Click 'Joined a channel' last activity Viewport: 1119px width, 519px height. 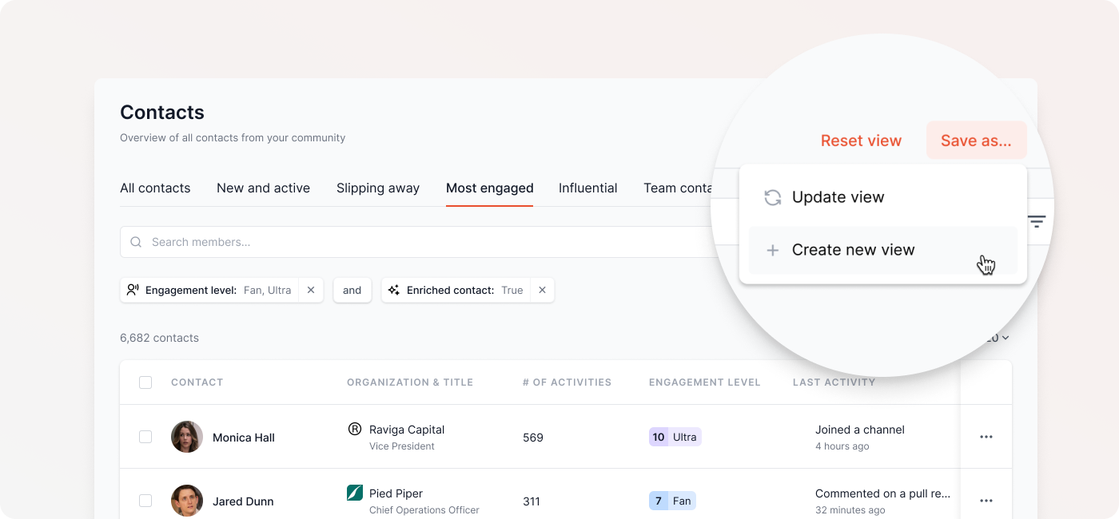click(860, 430)
